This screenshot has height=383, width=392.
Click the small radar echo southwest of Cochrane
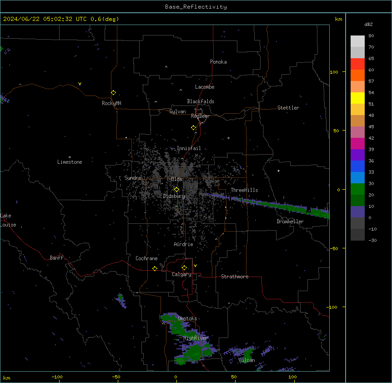click(x=121, y=300)
